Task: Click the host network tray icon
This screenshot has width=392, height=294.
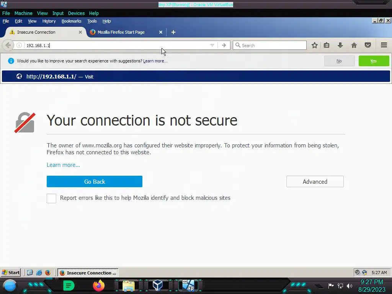Action: point(340,286)
